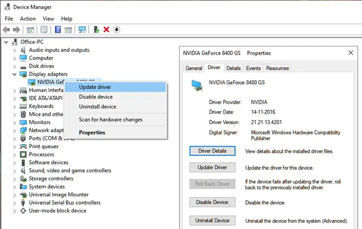362x229 pixels.
Task: Click the Forward arrow toolbar icon
Action: 17,29
